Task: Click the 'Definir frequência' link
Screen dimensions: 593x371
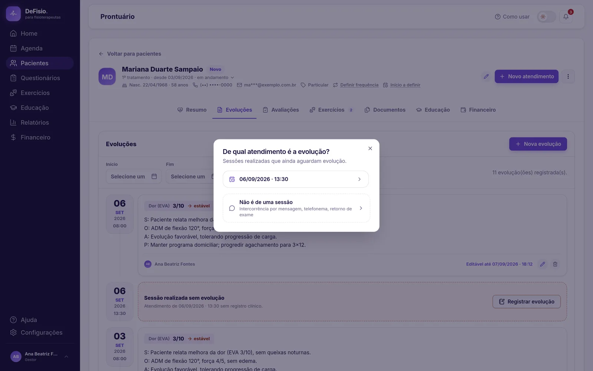Action: [359, 85]
